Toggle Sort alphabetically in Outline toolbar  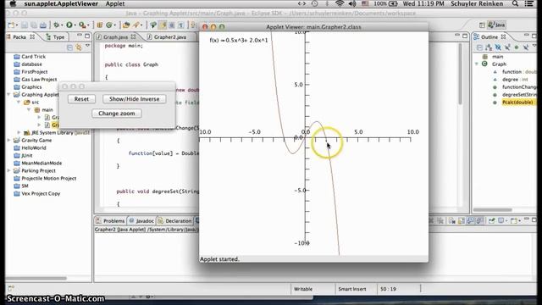tap(489, 47)
